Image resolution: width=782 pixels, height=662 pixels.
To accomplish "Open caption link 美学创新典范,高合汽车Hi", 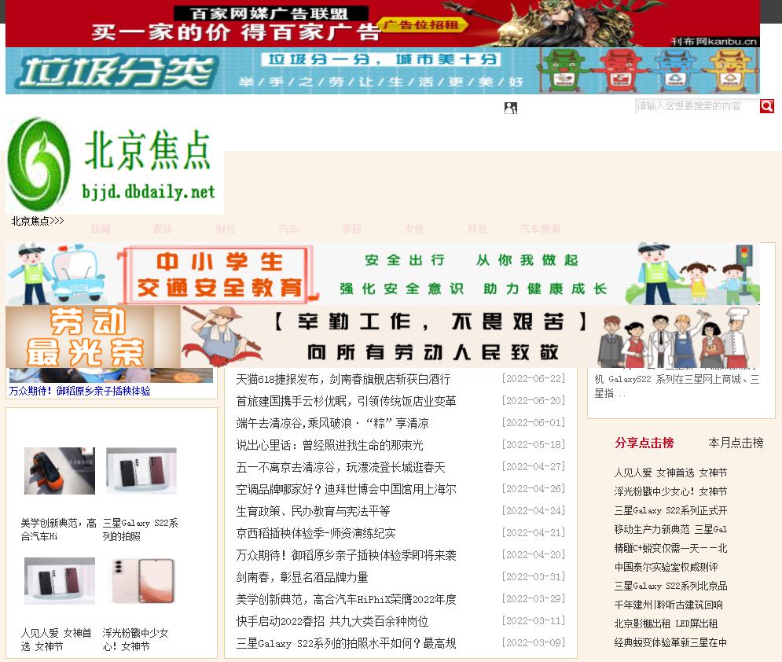I will pyautogui.click(x=58, y=529).
